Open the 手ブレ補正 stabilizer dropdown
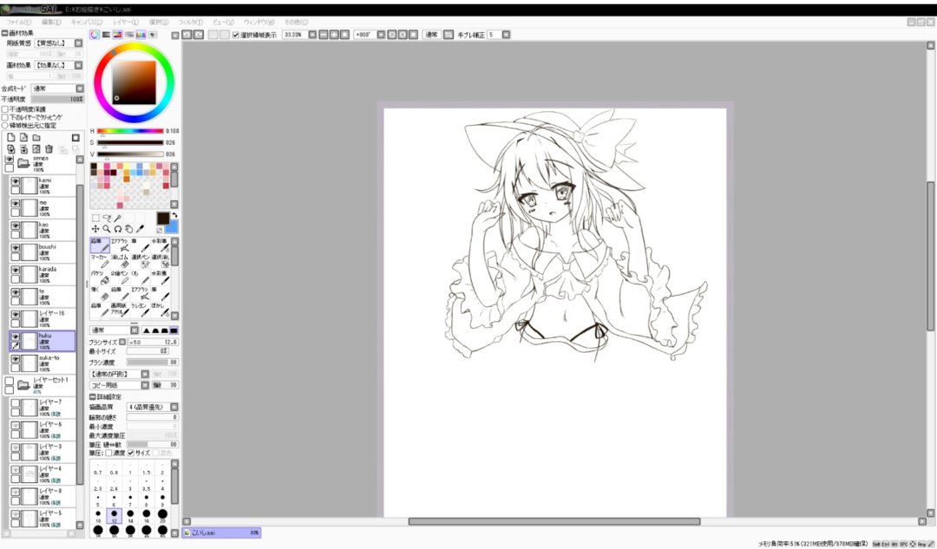This screenshot has width=937, height=549. 506,35
